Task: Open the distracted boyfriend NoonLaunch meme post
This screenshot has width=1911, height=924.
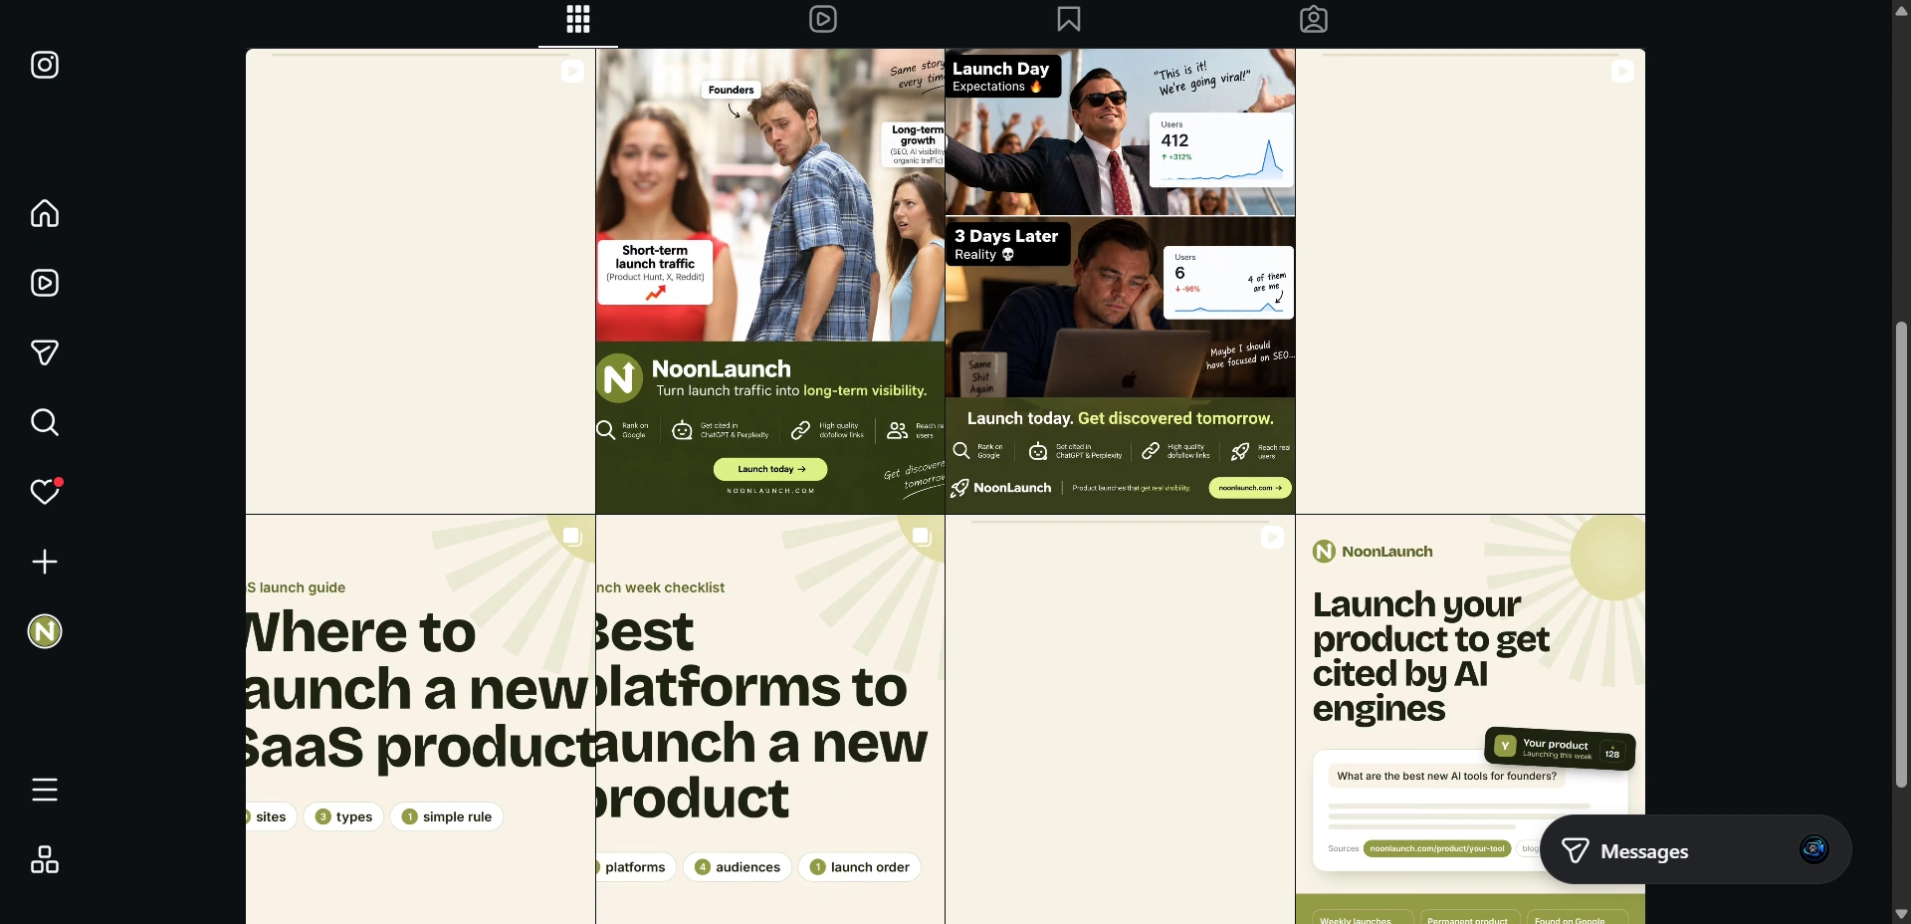Action: point(770,282)
